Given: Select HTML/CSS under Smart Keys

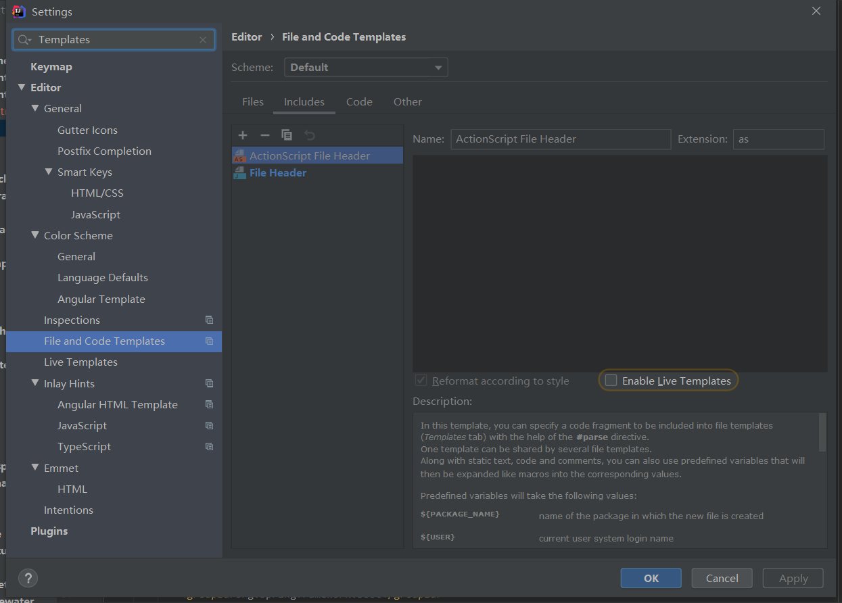Looking at the screenshot, I should 97,193.
